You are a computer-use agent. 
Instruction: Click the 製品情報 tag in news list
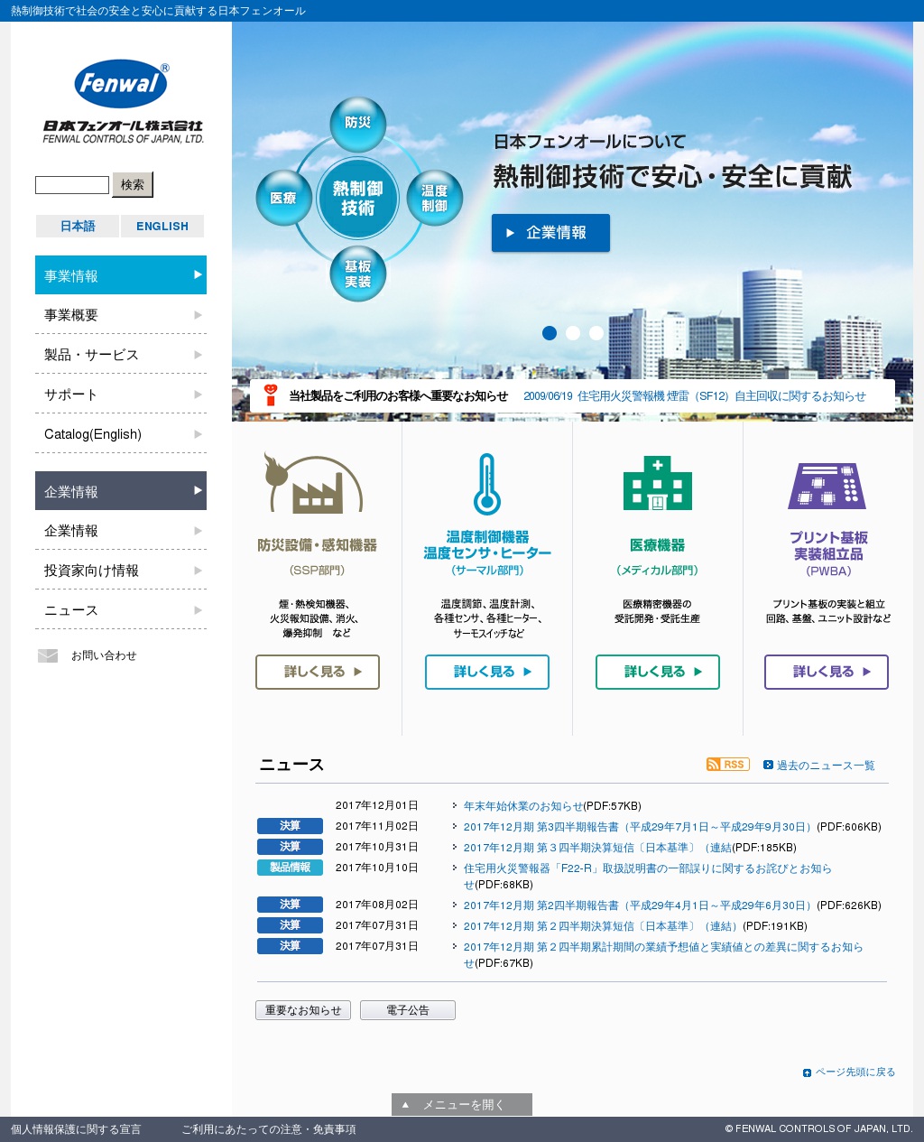(290, 868)
